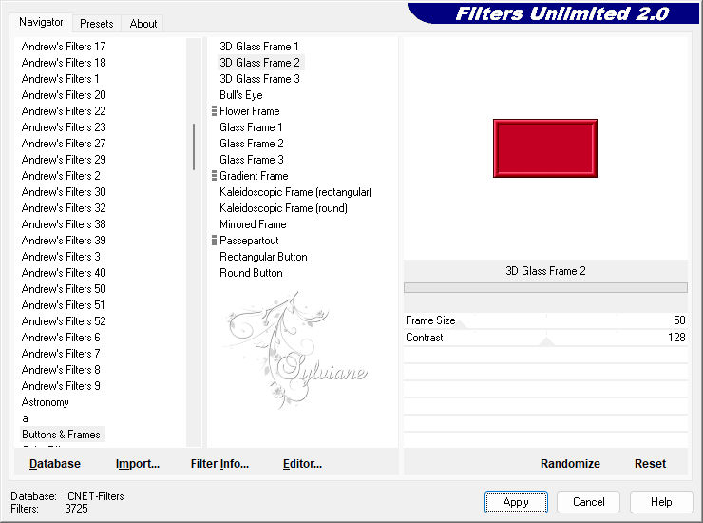Select Andrew's Filters 18
Image resolution: width=703 pixels, height=523 pixels.
[64, 63]
